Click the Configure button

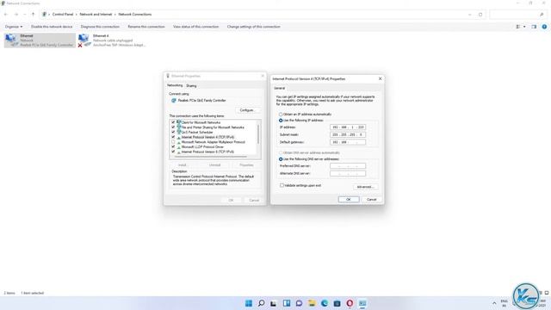247,110
